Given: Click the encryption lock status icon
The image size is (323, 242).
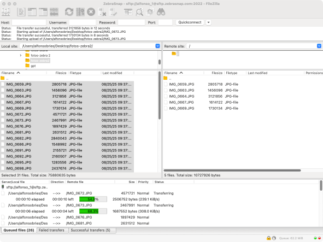Looking at the screenshot, I should click(x=268, y=238).
